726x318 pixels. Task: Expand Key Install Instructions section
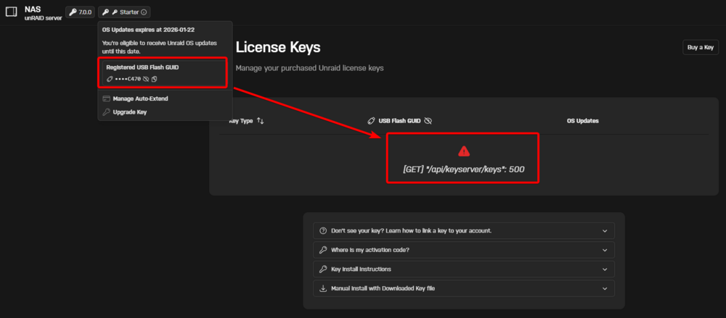tap(464, 269)
